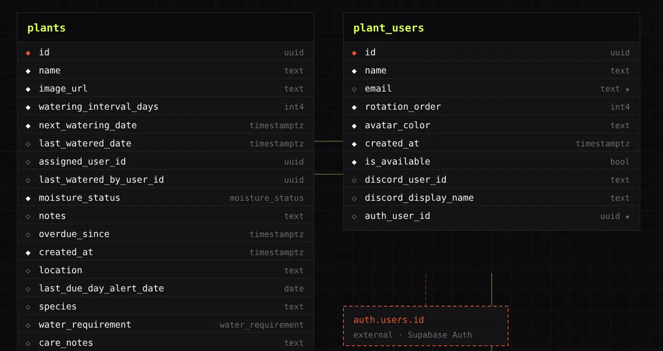
Task: Click the hollow diamond beside last_watered_date
Action: click(x=28, y=144)
